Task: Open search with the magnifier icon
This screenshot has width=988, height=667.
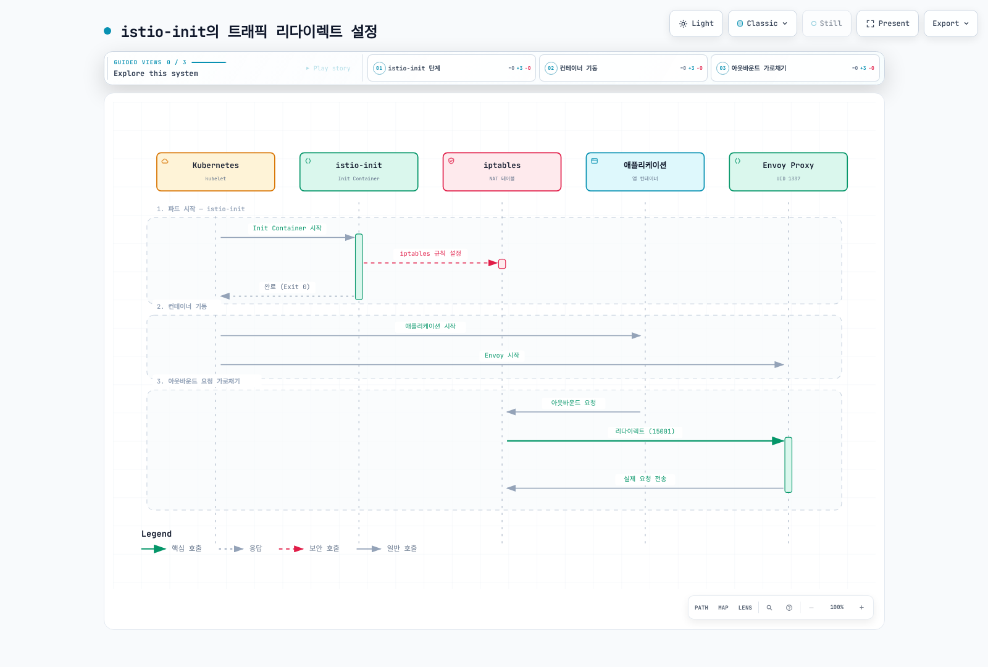Action: pos(769,608)
